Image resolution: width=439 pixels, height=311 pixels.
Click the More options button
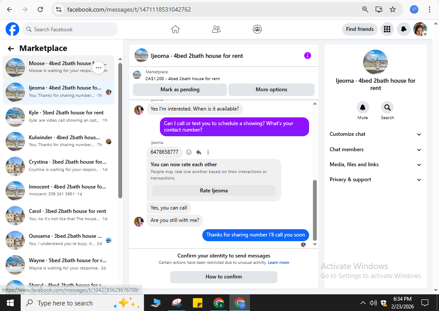click(271, 90)
